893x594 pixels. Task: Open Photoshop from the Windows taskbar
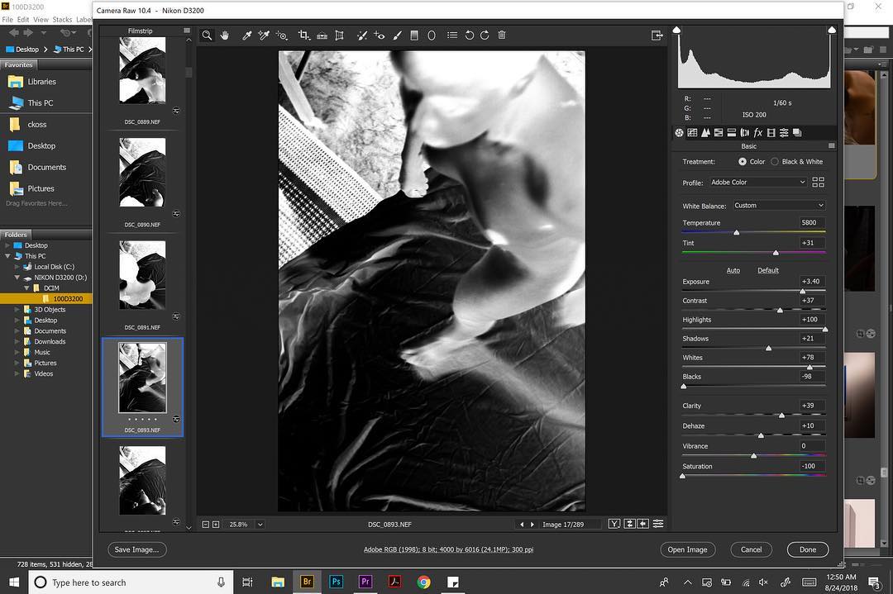point(336,582)
